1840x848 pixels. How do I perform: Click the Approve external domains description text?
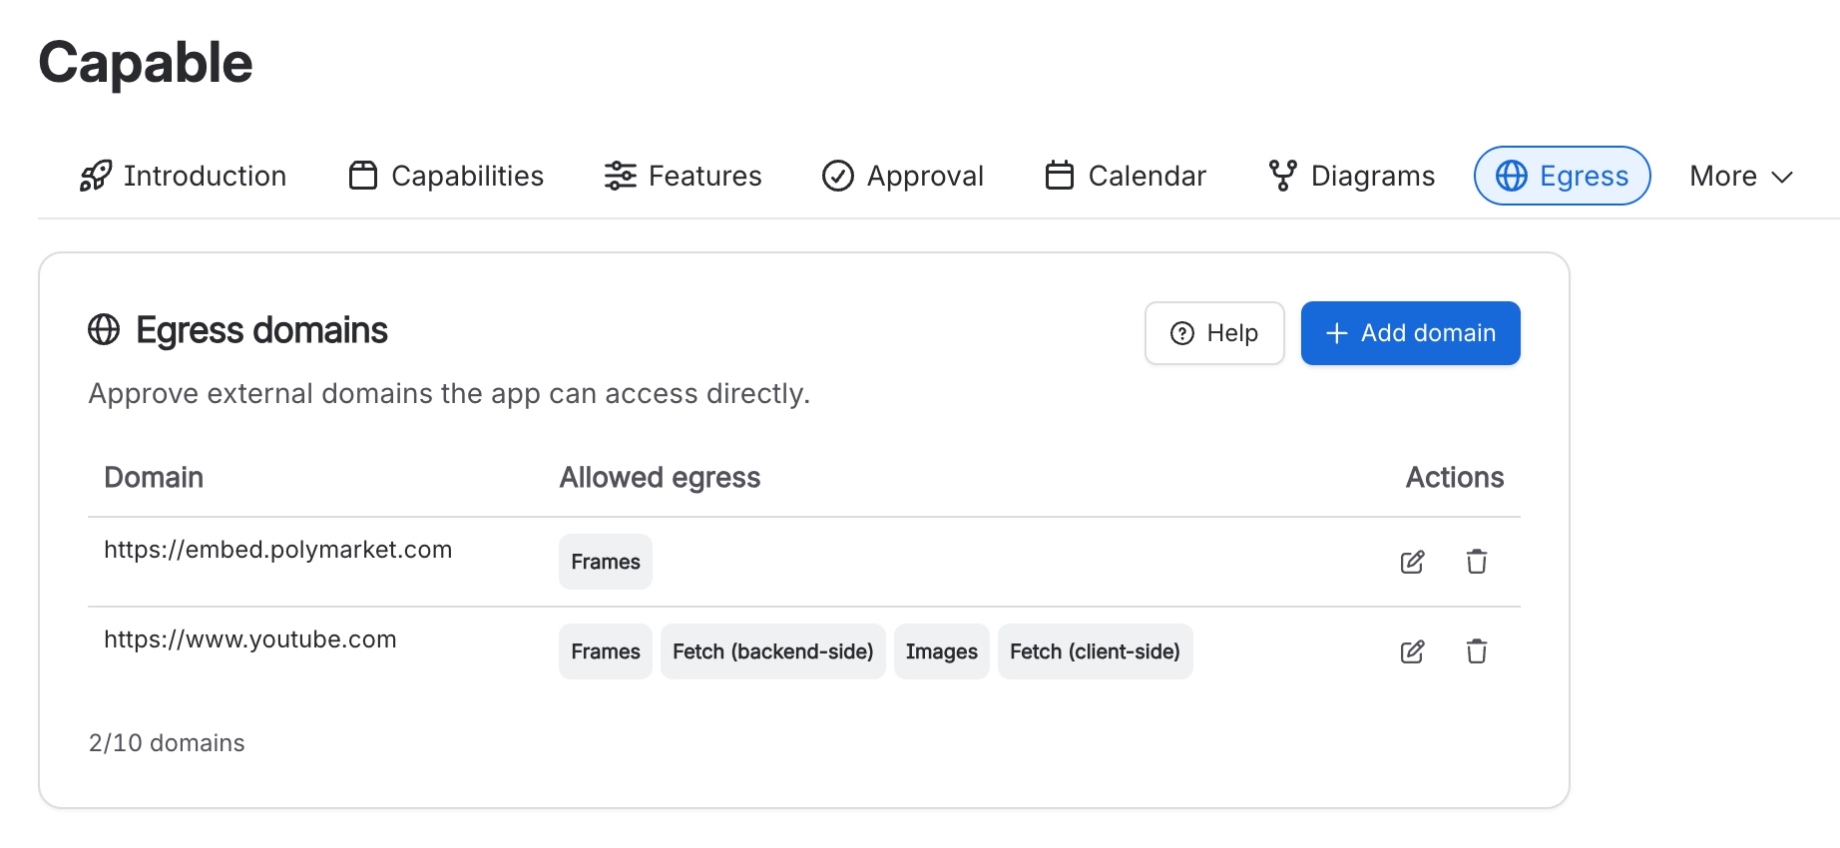pos(449,394)
